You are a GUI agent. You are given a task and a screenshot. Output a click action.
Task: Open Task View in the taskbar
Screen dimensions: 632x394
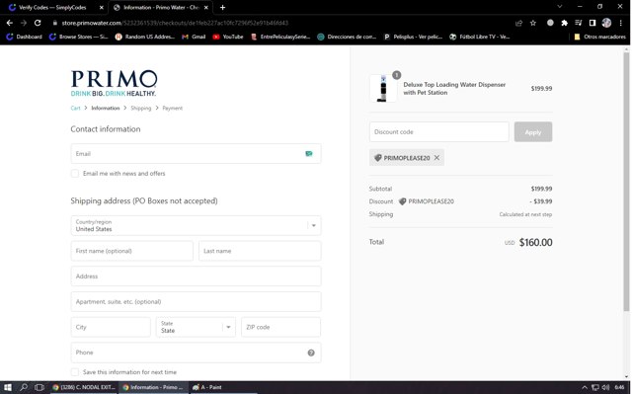tap(39, 387)
